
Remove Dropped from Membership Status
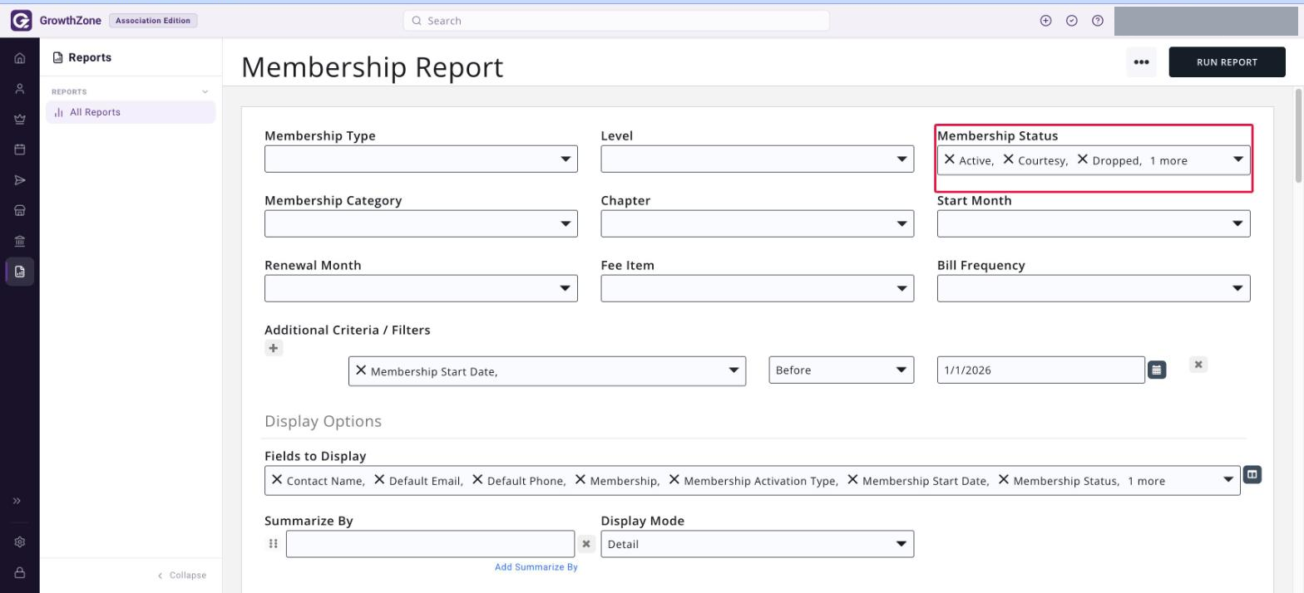coord(1082,159)
